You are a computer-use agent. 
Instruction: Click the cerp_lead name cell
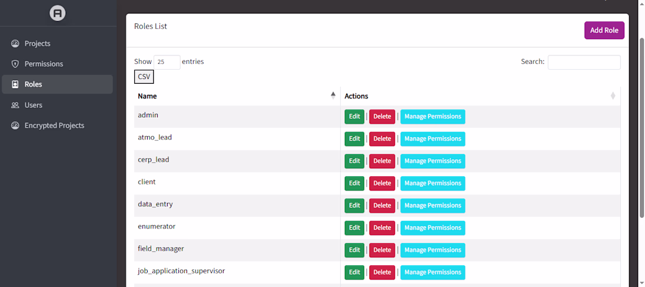click(x=237, y=160)
